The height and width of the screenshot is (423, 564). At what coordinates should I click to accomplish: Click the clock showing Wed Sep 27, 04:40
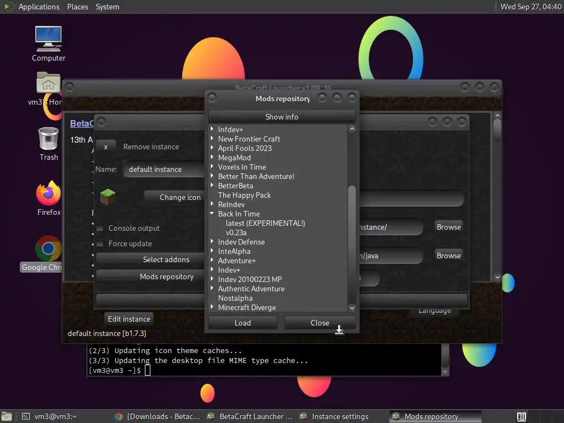530,7
